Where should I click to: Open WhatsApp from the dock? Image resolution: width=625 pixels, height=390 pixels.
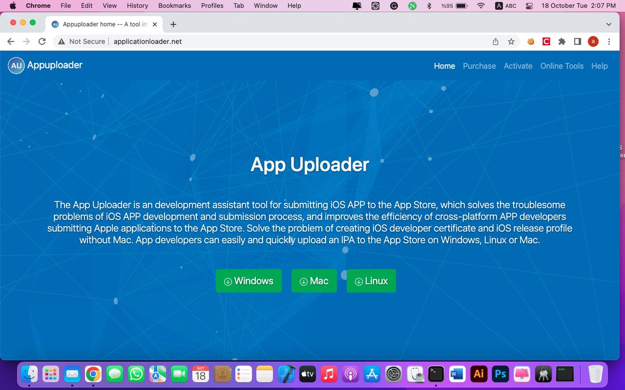click(x=136, y=373)
